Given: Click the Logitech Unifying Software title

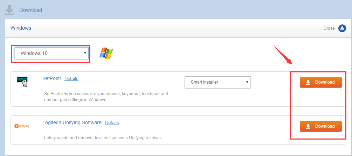Looking at the screenshot, I should [x=72, y=123].
